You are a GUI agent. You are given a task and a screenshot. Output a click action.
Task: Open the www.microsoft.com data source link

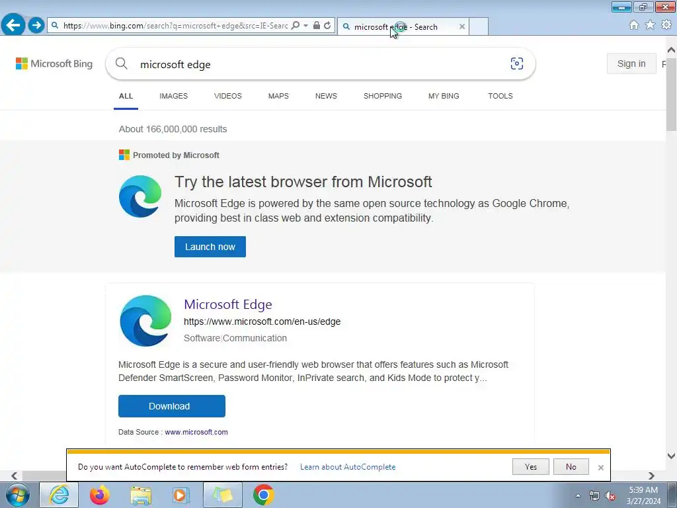pyautogui.click(x=196, y=432)
